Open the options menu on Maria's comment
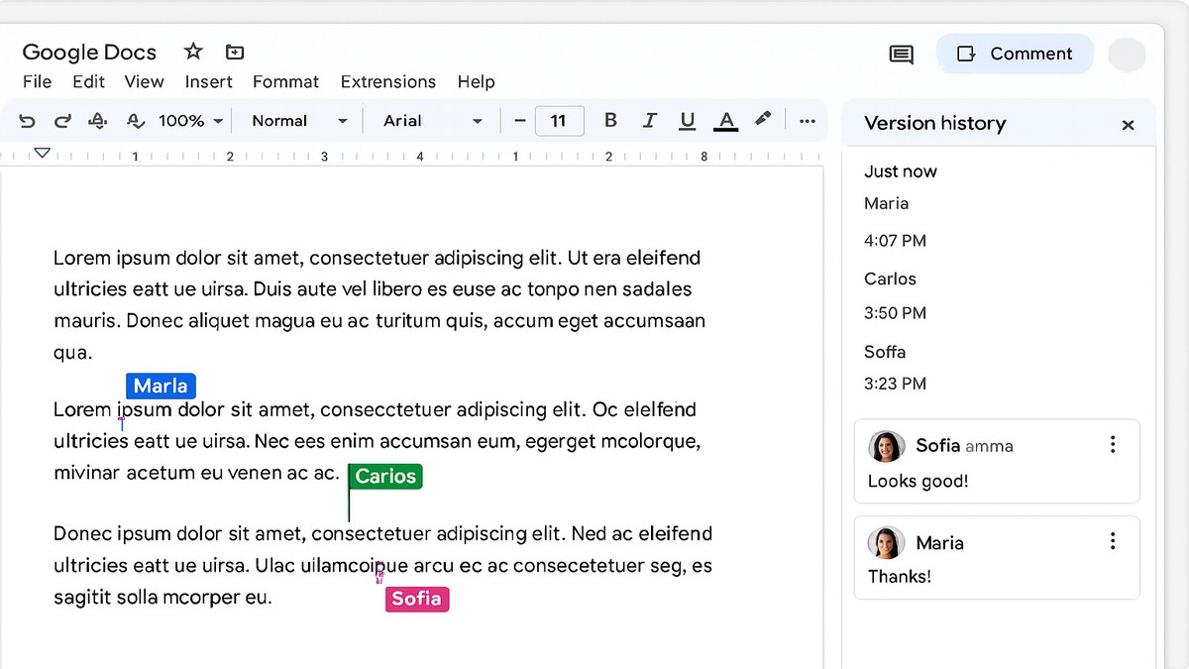Screen dimensions: 1189x669 click(1113, 541)
